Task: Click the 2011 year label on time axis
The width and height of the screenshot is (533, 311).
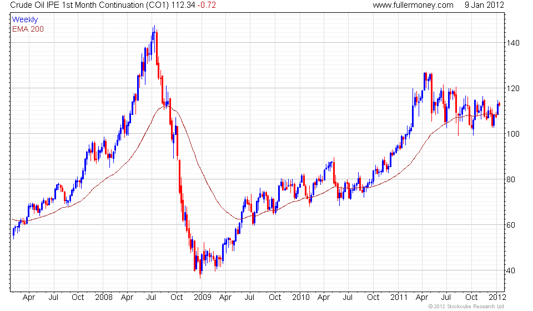Action: (399, 297)
